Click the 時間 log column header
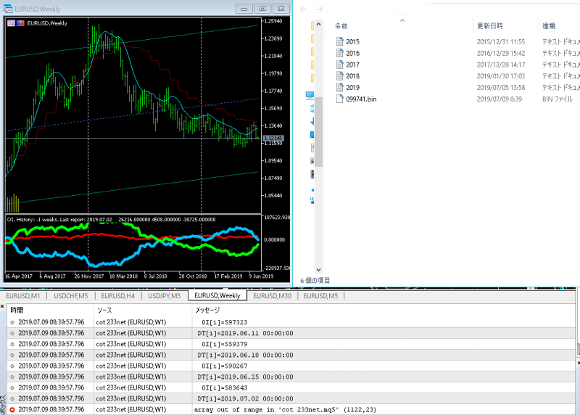Screen dimensions: 580x415 [17, 311]
